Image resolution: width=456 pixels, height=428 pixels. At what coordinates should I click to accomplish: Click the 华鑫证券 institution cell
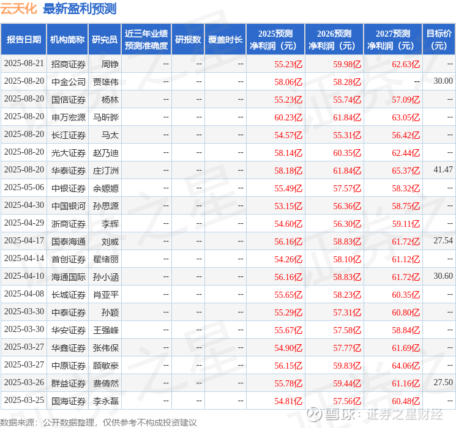(69, 347)
